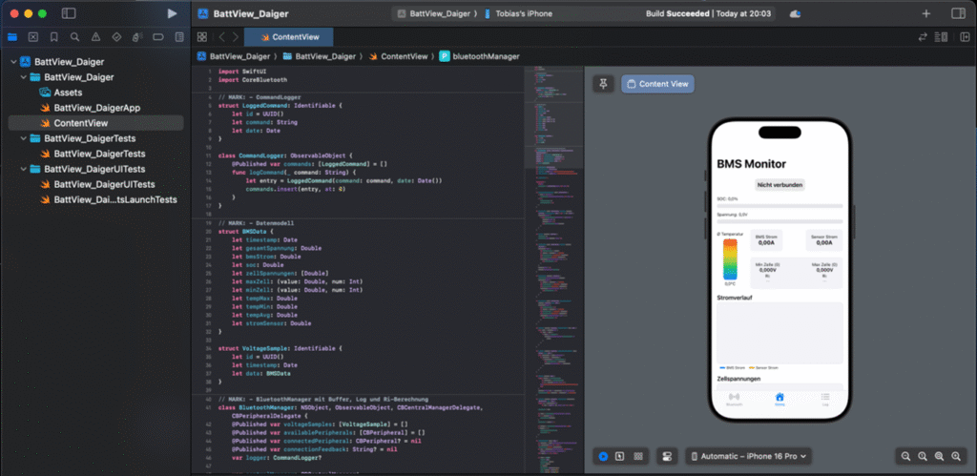
Task: Run the app with the play button
Action: [172, 13]
